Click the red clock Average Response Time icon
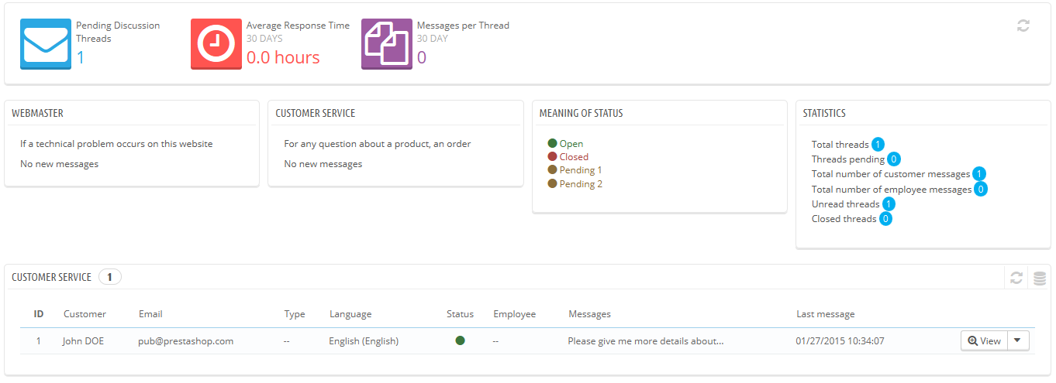This screenshot has width=1056, height=383. (216, 44)
